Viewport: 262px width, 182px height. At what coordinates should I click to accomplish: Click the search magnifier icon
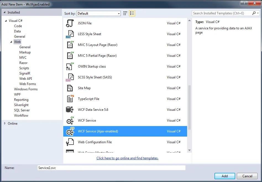coord(254,13)
